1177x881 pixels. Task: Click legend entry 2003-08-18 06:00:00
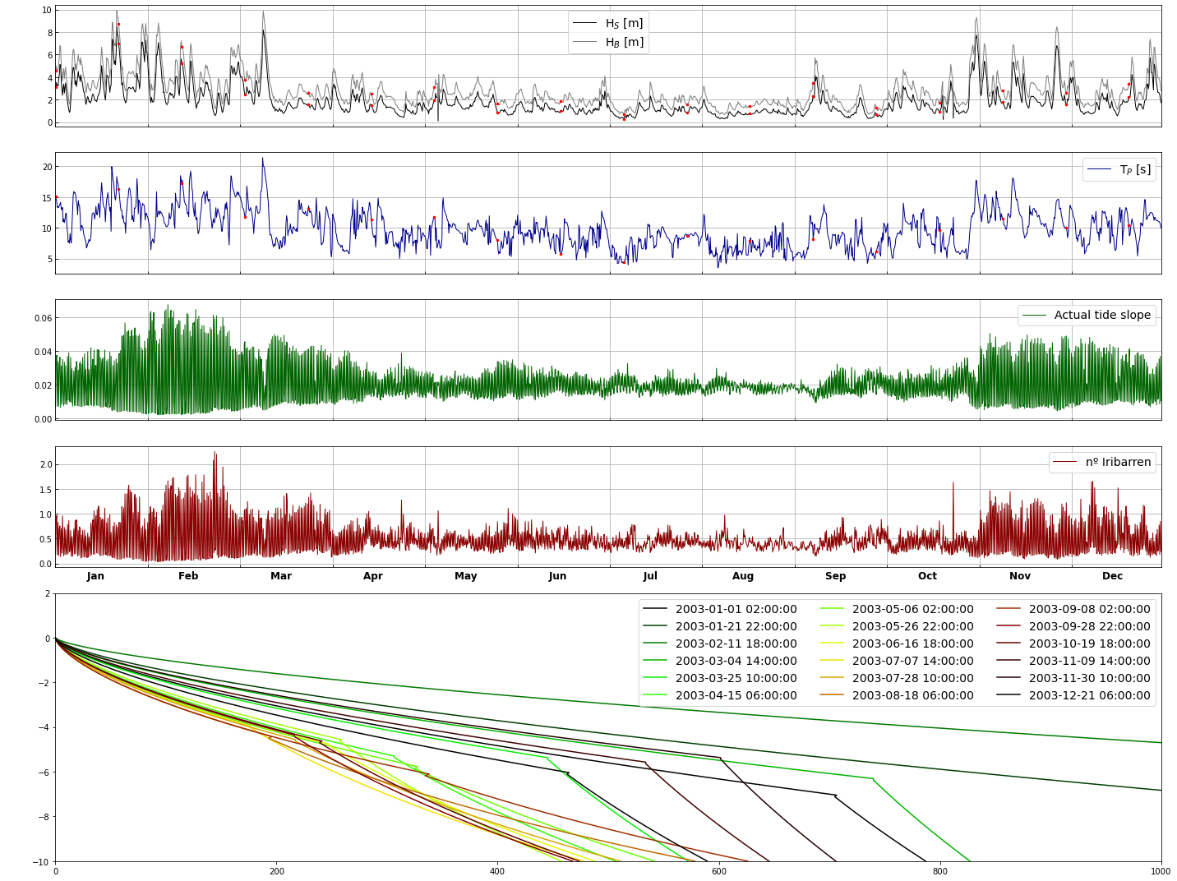[x=912, y=696]
